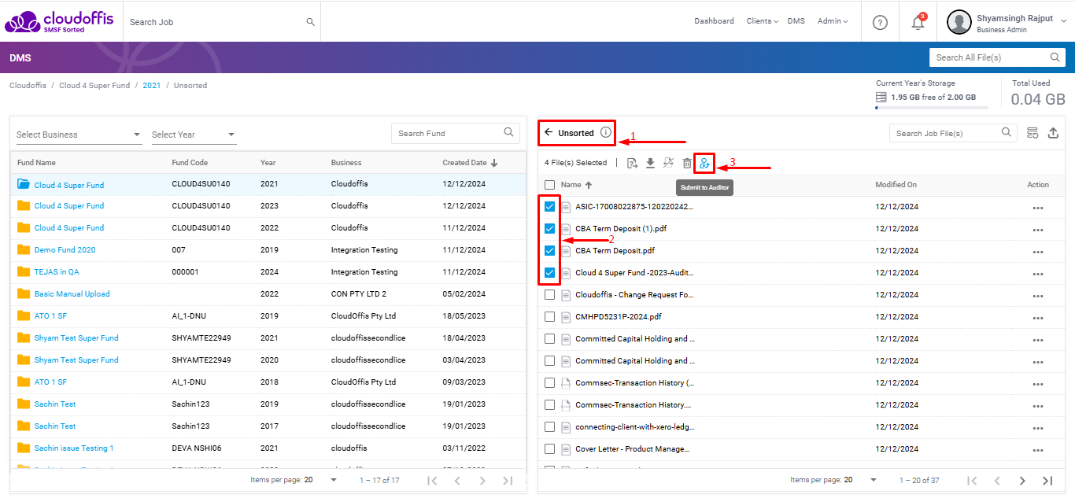Open the Sachin issue Testing 1 fund
This screenshot has width=1075, height=498.
pos(74,448)
